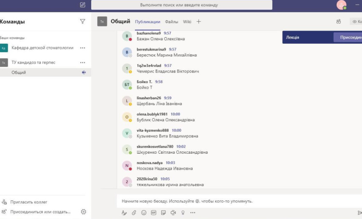Switch to the Файлы tab
The image size is (362, 219).
171,22
